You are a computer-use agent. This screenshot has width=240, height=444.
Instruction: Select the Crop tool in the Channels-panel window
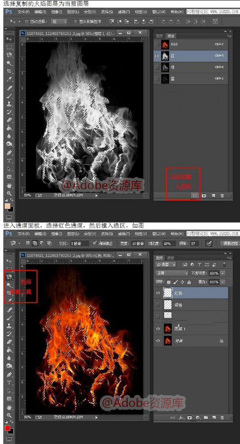tap(9, 71)
